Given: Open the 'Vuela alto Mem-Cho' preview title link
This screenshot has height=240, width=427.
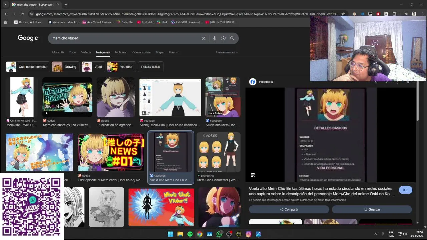Looking at the screenshot, I should click(321, 191).
